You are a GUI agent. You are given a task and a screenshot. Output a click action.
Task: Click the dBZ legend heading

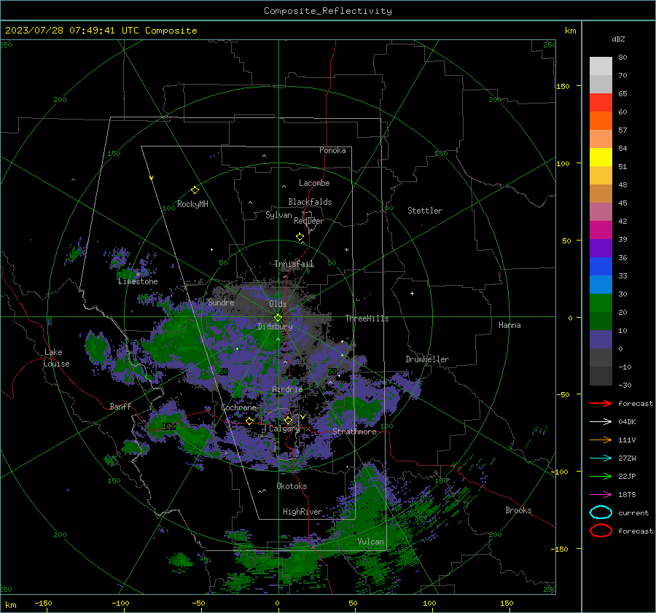618,39
